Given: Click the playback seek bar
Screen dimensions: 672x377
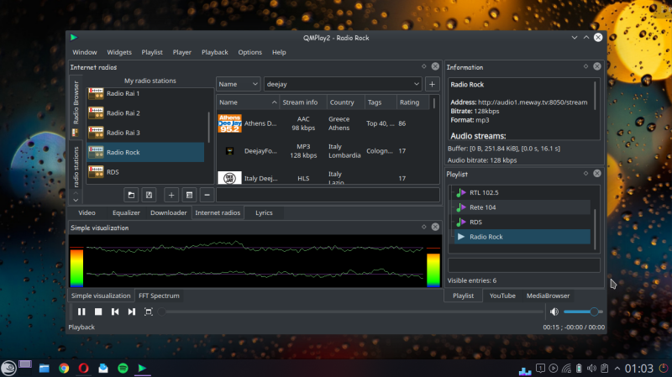Looking at the screenshot, I should point(351,312).
